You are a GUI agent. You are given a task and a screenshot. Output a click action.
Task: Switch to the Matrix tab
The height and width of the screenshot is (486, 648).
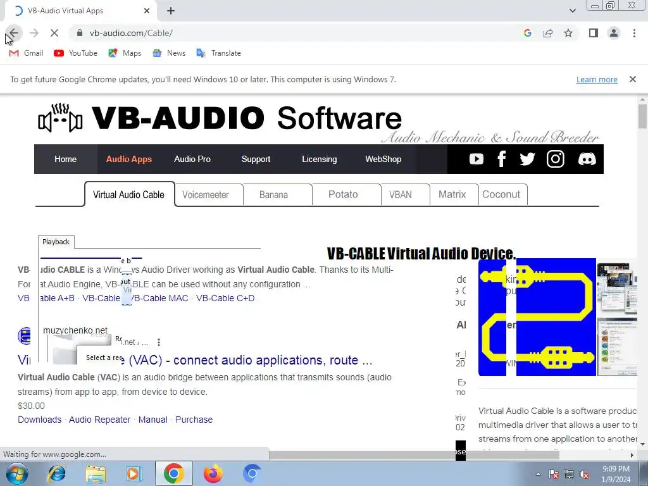point(454,195)
